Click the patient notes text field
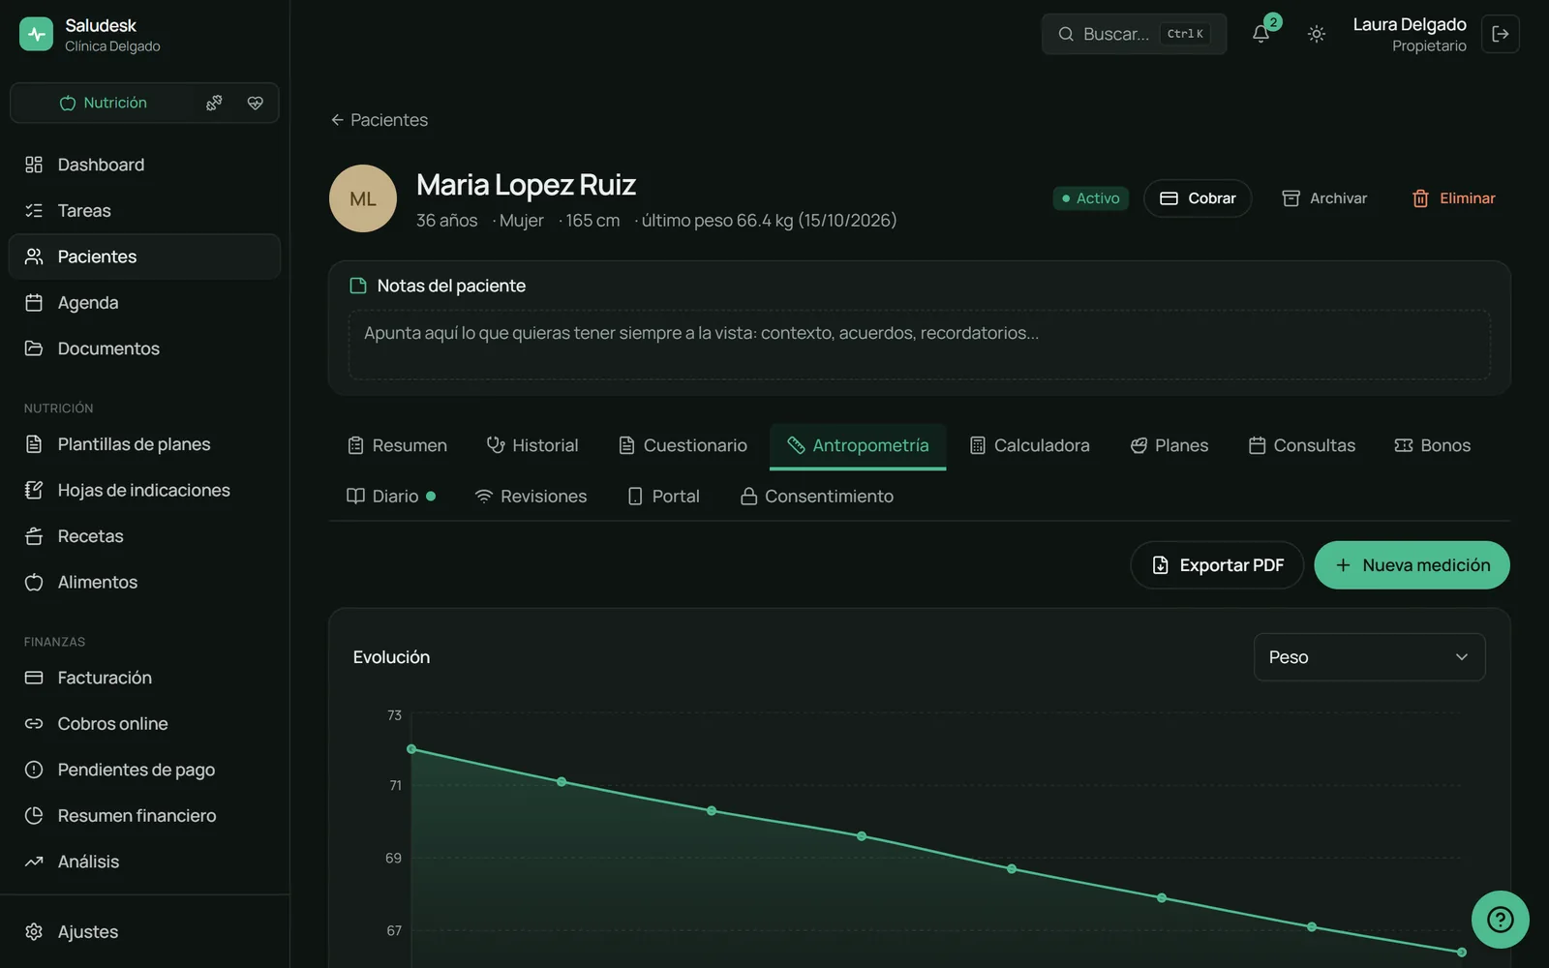The image size is (1549, 968). [x=919, y=345]
